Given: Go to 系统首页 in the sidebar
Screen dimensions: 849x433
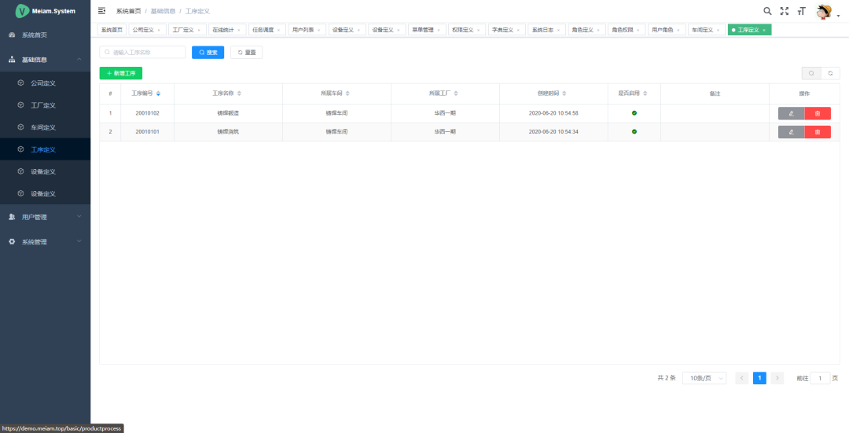Looking at the screenshot, I should click(x=46, y=35).
